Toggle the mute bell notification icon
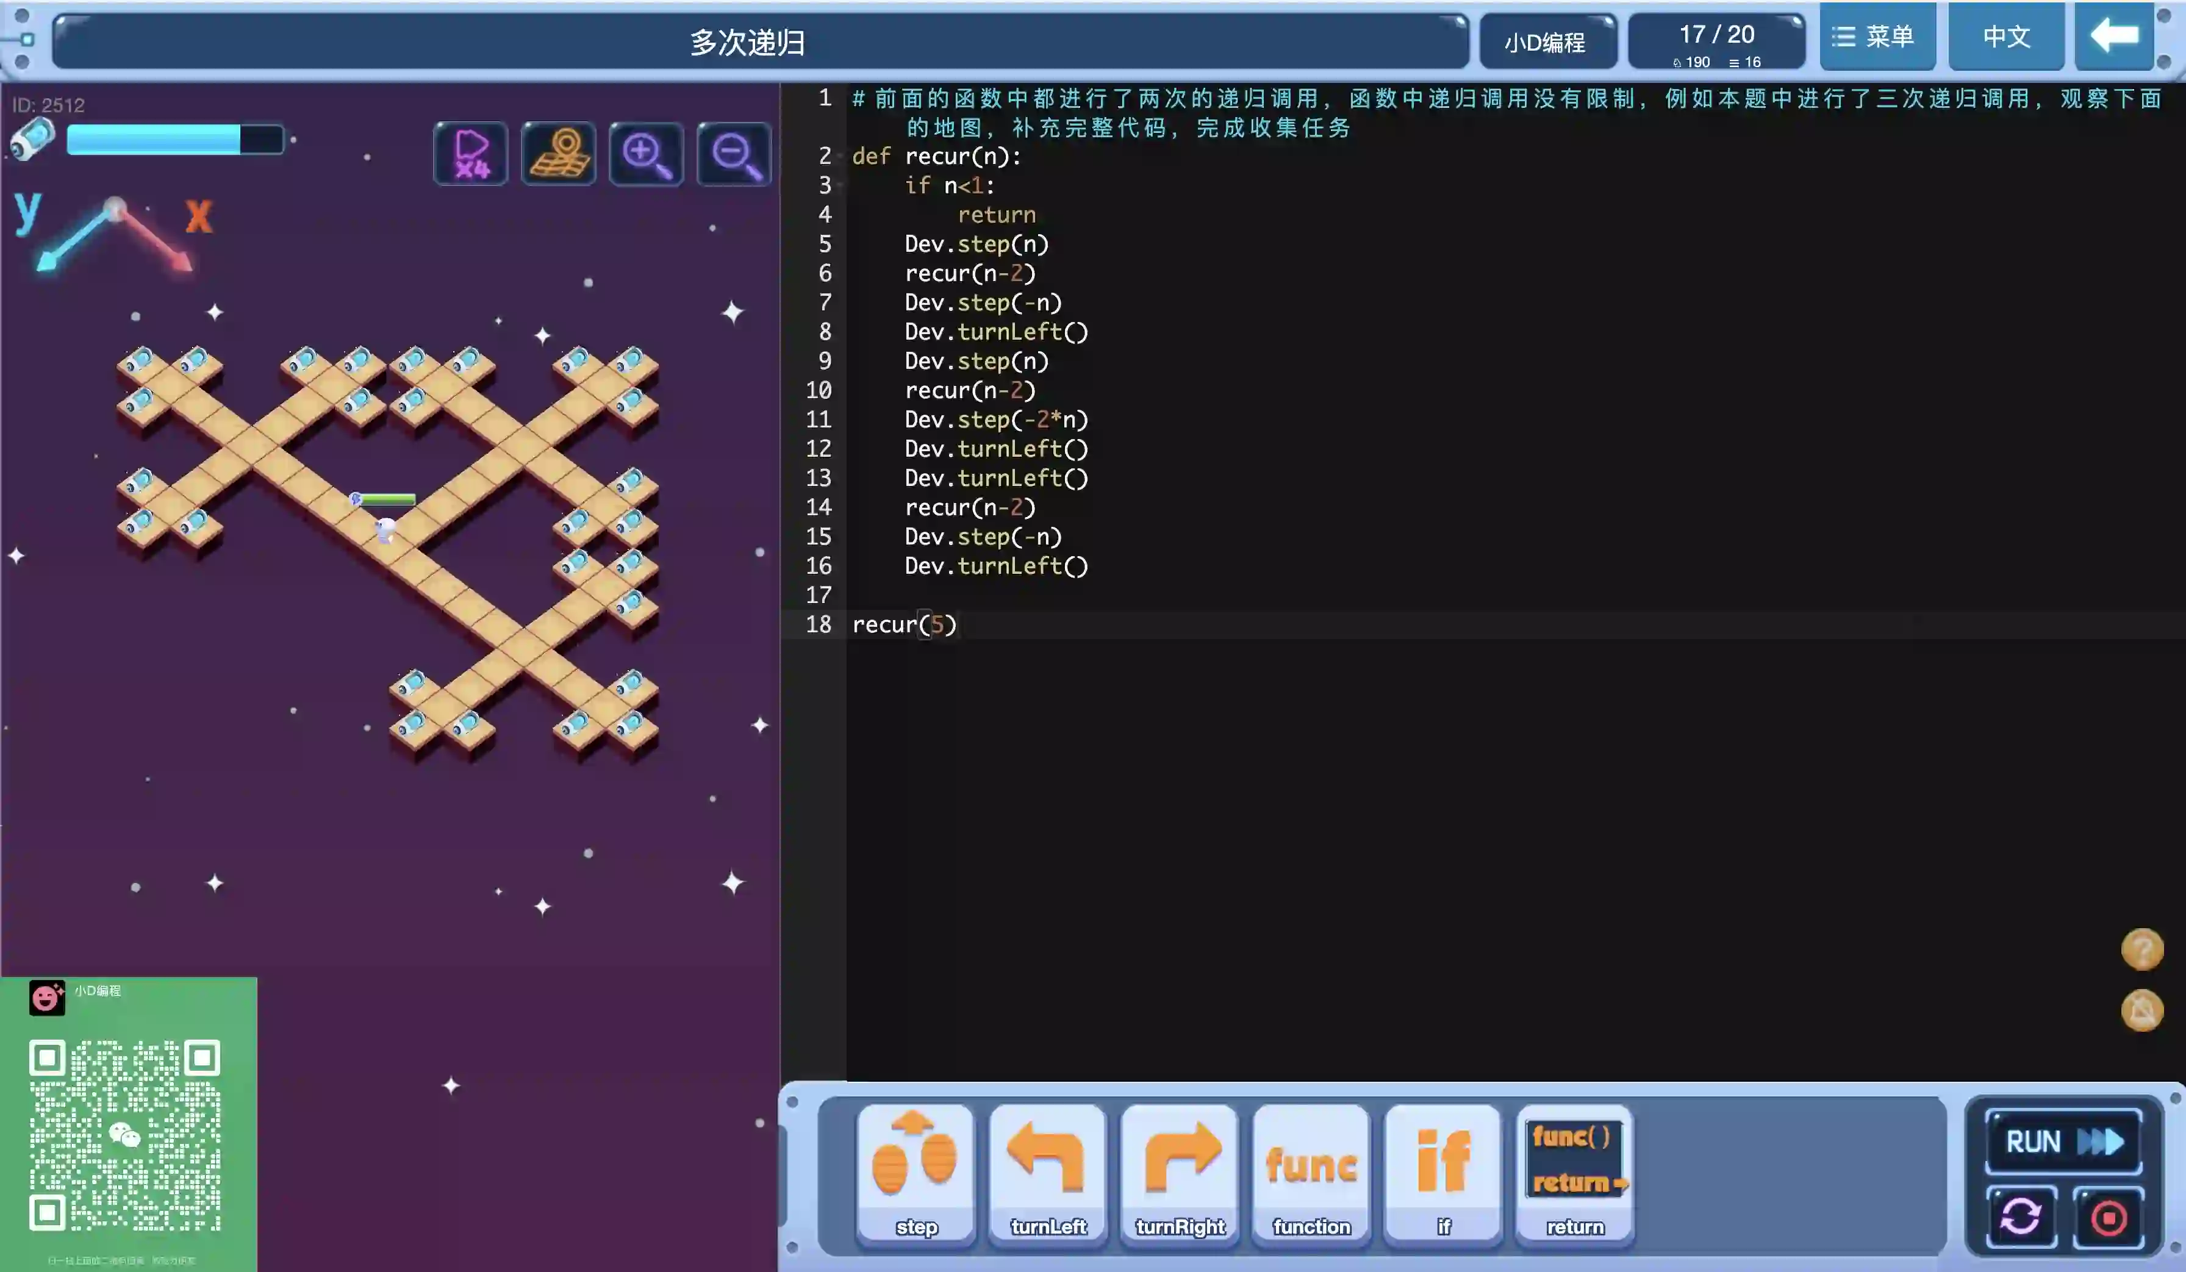This screenshot has height=1272, width=2186. coord(2141,1010)
